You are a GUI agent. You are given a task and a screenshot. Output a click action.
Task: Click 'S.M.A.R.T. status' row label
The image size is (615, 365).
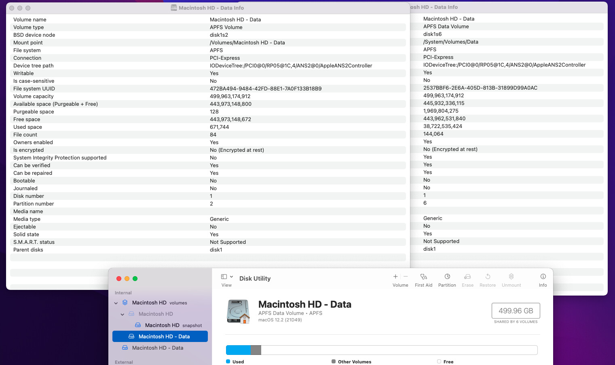(34, 242)
